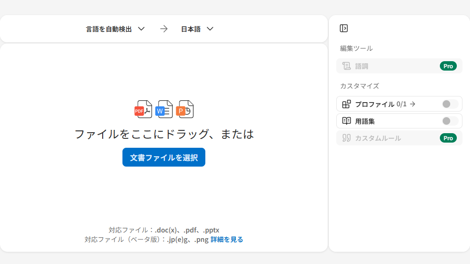Open プロファイル 0/1 settings

385,104
